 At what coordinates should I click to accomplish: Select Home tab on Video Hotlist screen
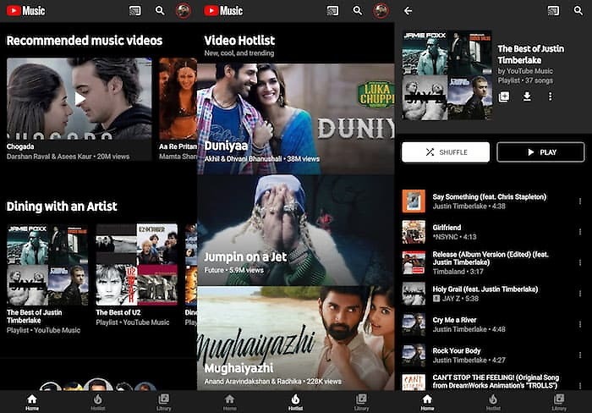point(229,402)
